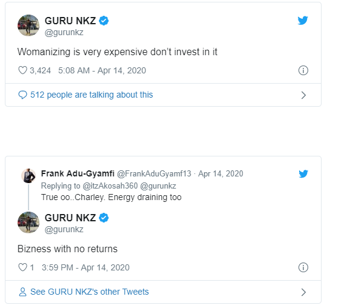
Task: Click the verified badge on lower GURU NKZ
Action: pyautogui.click(x=104, y=218)
